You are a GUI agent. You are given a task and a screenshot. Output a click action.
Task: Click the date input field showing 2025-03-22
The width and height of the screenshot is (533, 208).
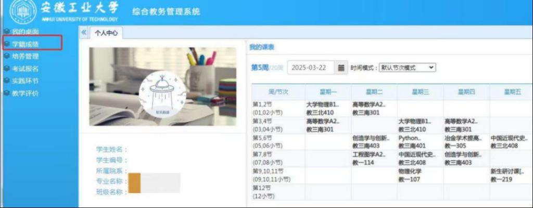point(312,68)
